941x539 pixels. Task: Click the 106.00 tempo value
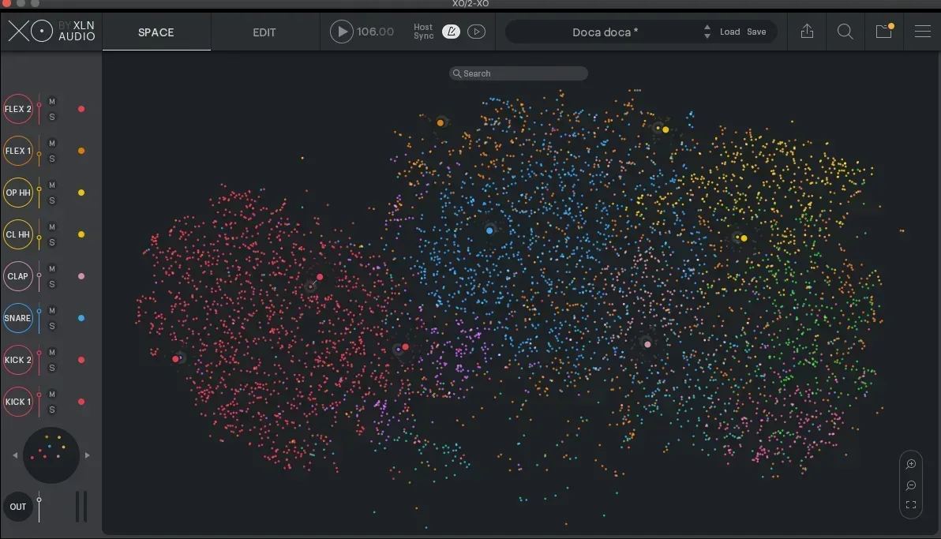375,32
